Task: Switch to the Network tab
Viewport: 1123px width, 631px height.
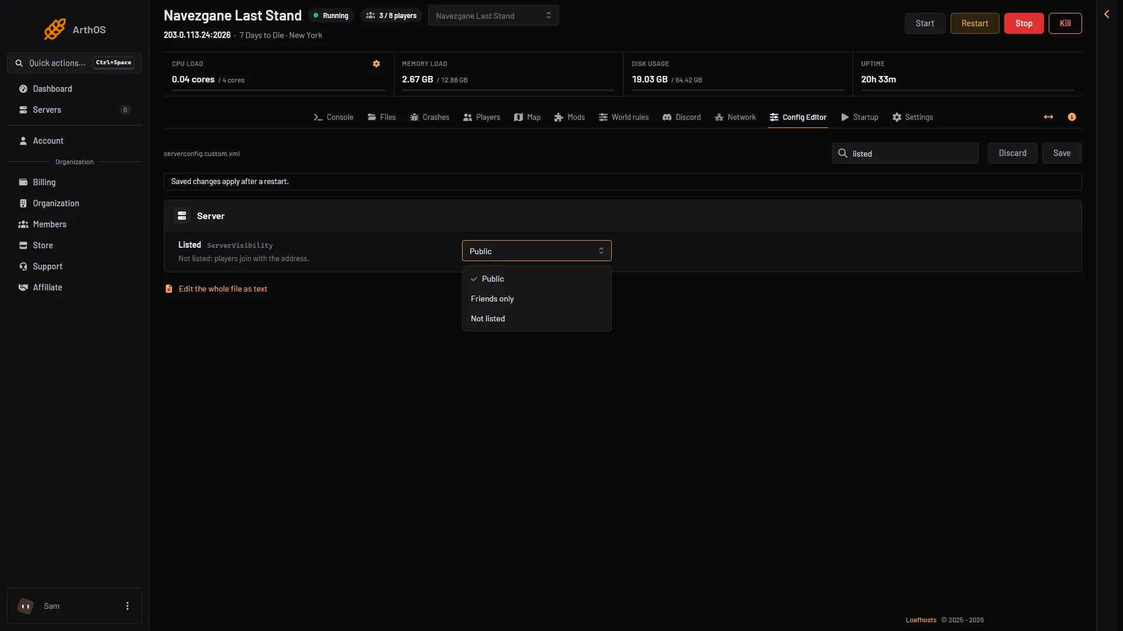Action: tap(735, 117)
